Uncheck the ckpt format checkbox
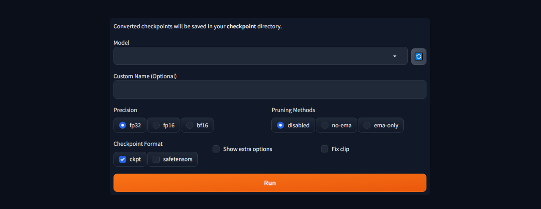Viewport: 541px width, 209px height. click(123, 159)
